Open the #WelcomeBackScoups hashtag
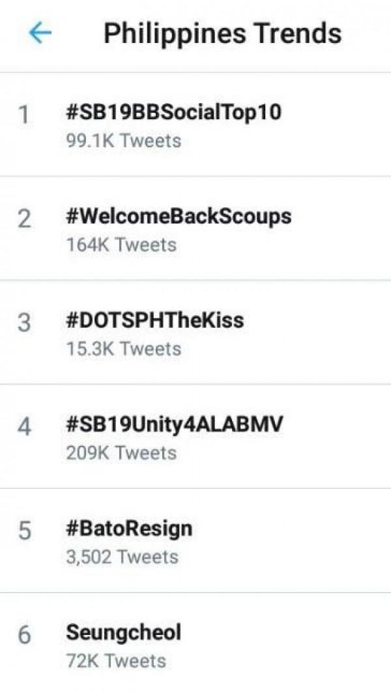The image size is (391, 693). [179, 216]
